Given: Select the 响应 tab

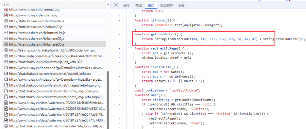Looking at the screenshot, I should [x=151, y=6].
